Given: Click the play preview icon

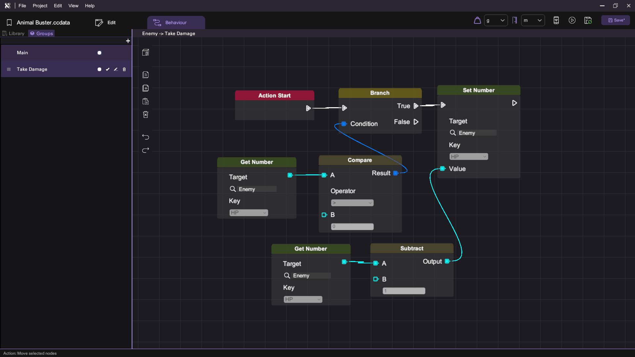Looking at the screenshot, I should (x=572, y=21).
